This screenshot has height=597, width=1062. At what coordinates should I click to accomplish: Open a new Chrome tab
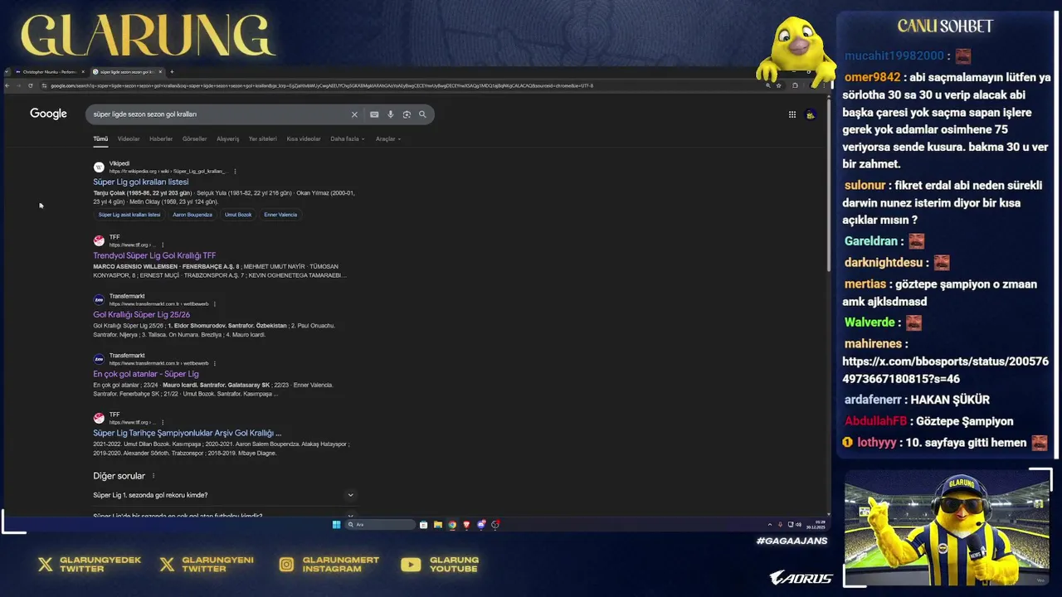(172, 72)
